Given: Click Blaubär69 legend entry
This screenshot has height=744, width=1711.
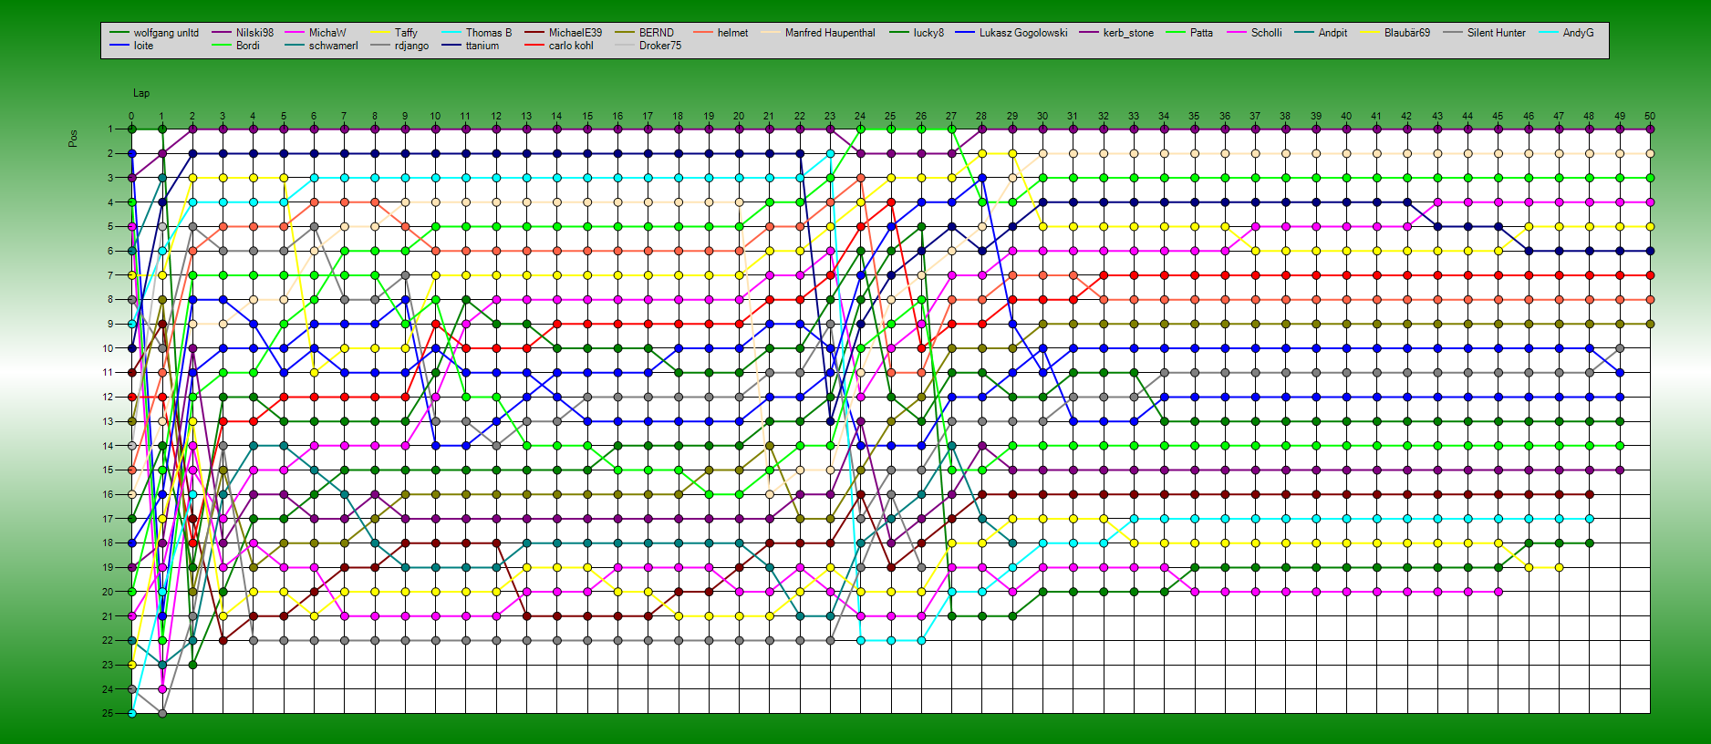Looking at the screenshot, I should tap(1407, 33).
